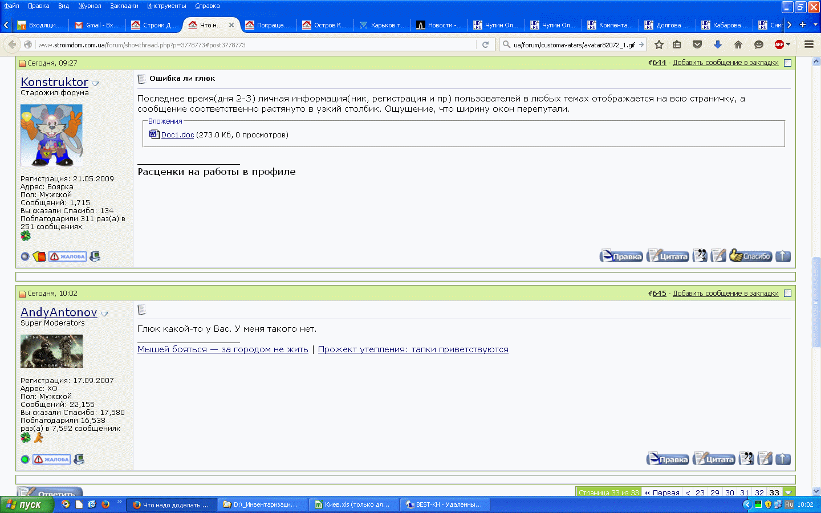Click the quick reply icon on post 644
This screenshot has width=821, height=513.
click(718, 256)
